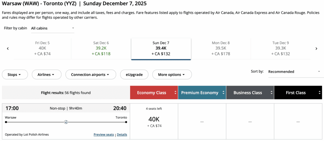Open the Connection airports filter
This screenshot has width=324, height=141.
[x=90, y=75]
